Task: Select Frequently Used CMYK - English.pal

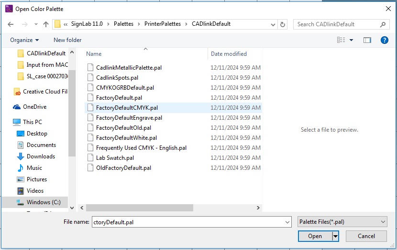Action: pos(141,148)
